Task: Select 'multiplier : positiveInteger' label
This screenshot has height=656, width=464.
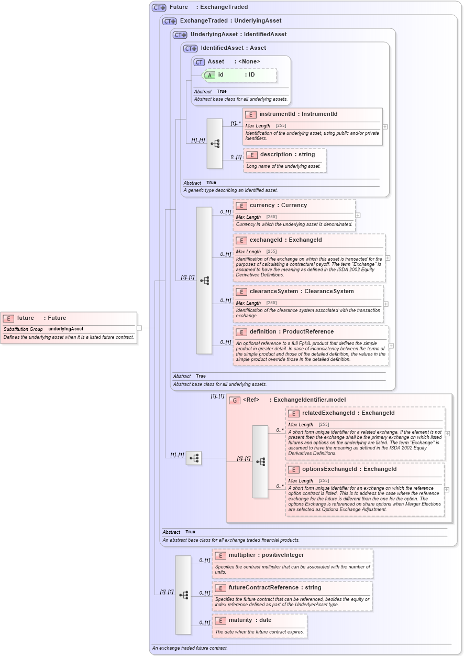Action: [x=266, y=555]
